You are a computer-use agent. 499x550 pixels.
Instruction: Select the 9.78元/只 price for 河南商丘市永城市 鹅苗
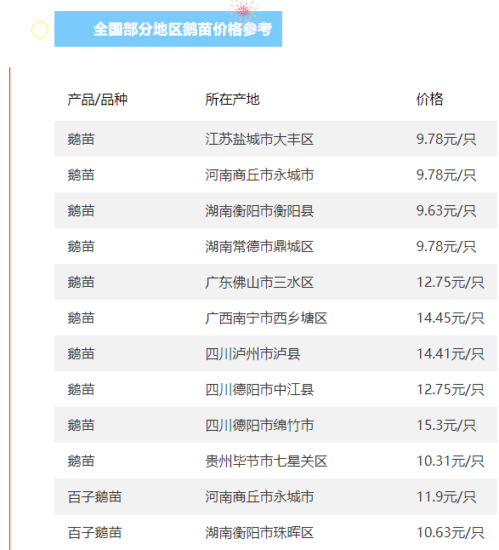pos(446,175)
